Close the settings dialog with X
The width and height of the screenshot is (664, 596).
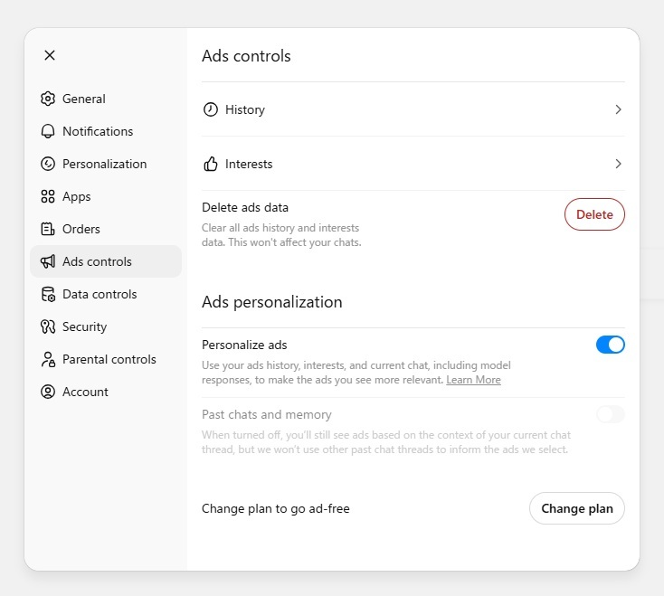click(50, 55)
